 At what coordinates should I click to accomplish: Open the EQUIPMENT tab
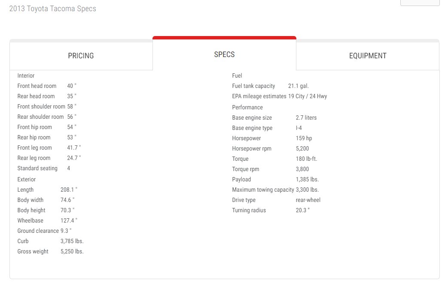368,55
